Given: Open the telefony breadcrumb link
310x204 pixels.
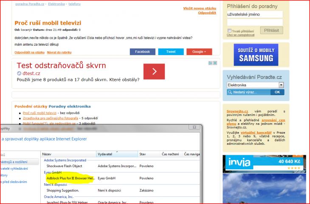Looking at the screenshot, I should [75, 4].
